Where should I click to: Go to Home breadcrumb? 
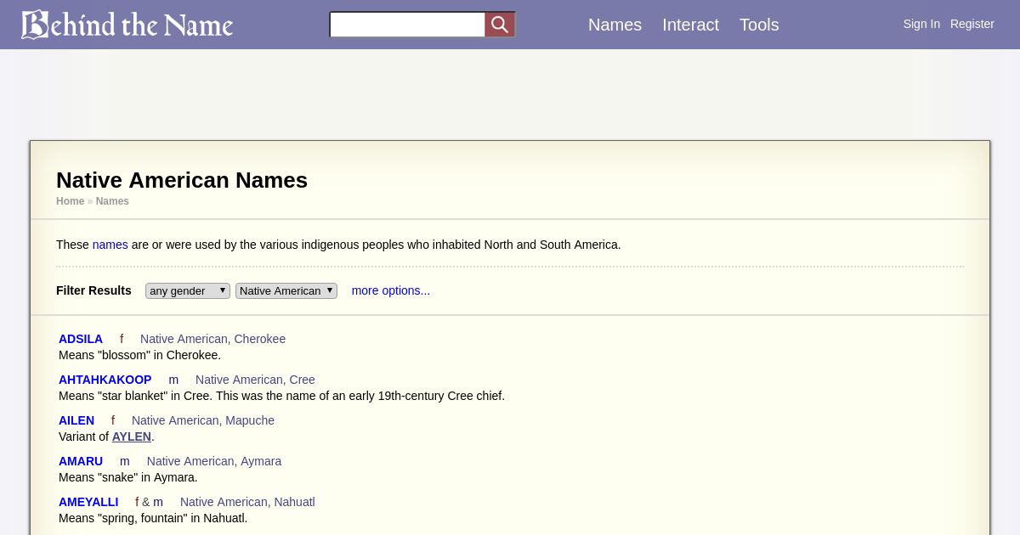[70, 201]
